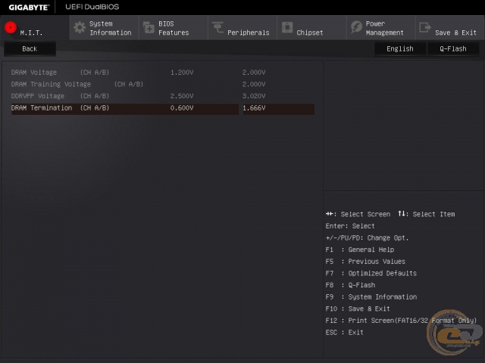Click the Chipset square icon

coord(287,27)
